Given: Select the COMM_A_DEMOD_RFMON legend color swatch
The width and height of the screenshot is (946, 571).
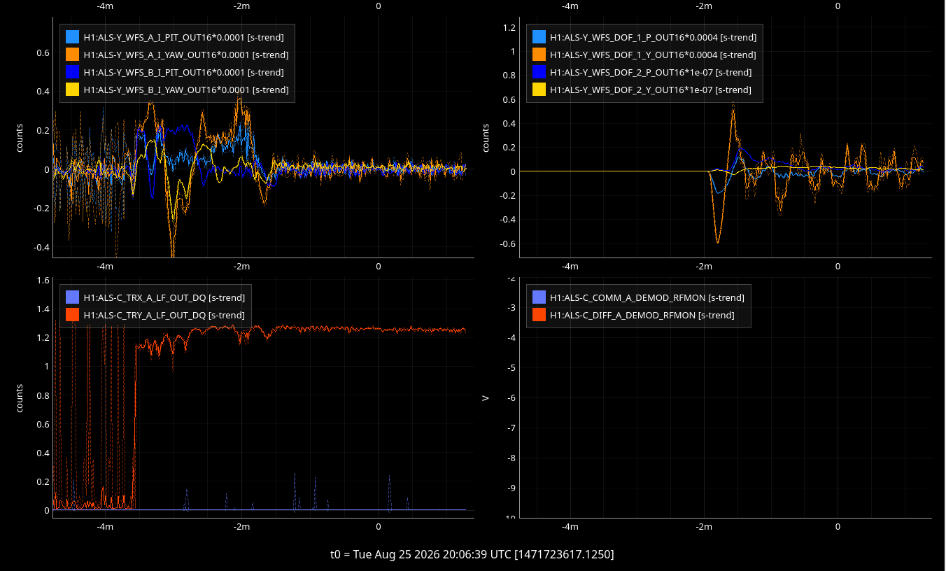Looking at the screenshot, I should (x=539, y=297).
